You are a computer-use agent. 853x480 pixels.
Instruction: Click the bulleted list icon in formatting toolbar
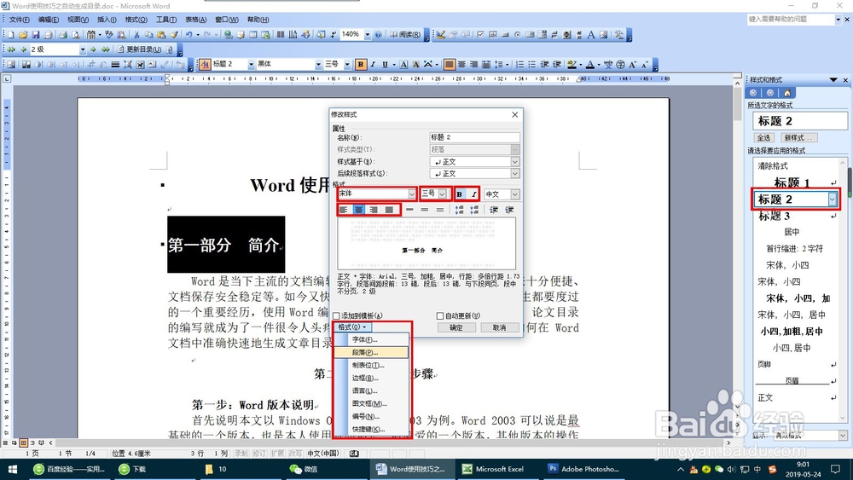pyautogui.click(x=532, y=64)
